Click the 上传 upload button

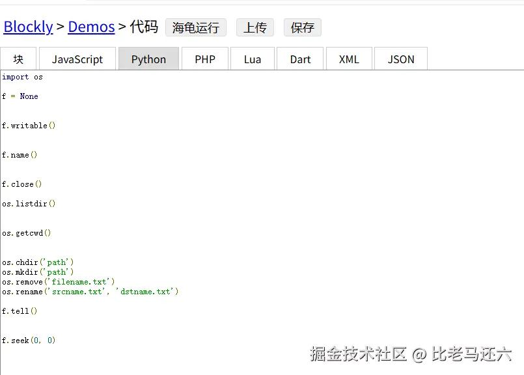pos(255,27)
